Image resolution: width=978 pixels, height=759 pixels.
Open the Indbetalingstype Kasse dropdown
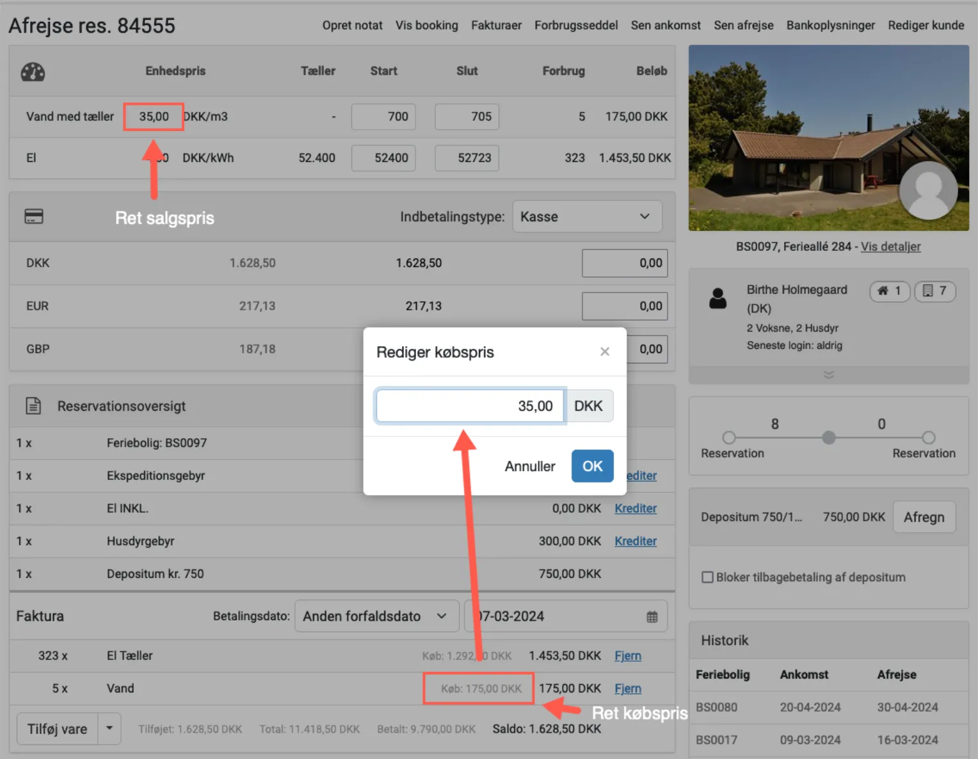point(586,217)
